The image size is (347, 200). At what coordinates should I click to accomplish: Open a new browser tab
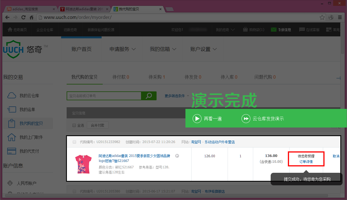click(x=170, y=9)
